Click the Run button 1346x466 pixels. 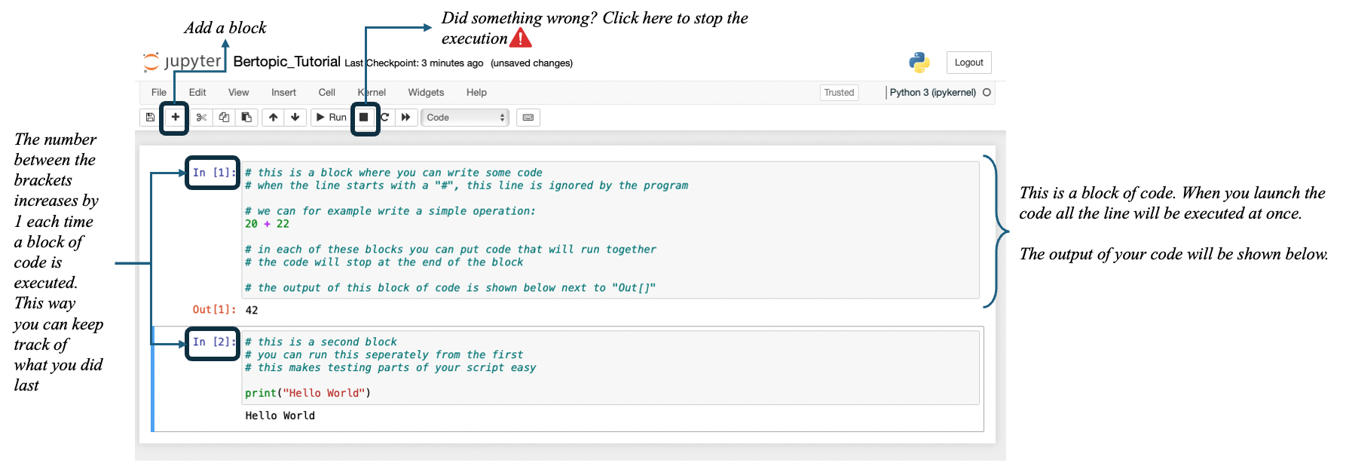pyautogui.click(x=331, y=118)
